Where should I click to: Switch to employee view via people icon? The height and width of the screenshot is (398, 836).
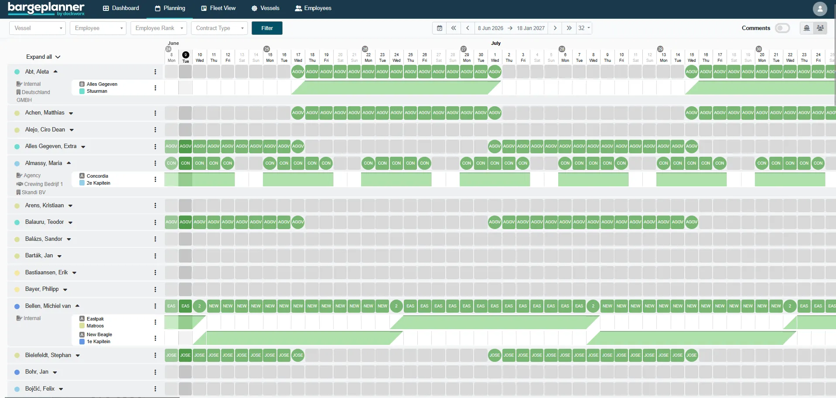coord(820,28)
